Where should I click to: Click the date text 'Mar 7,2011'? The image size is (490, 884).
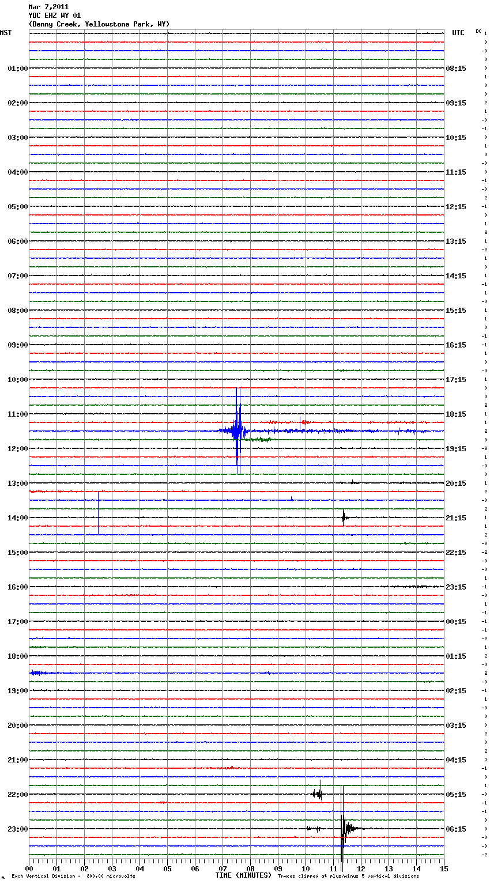pos(48,7)
